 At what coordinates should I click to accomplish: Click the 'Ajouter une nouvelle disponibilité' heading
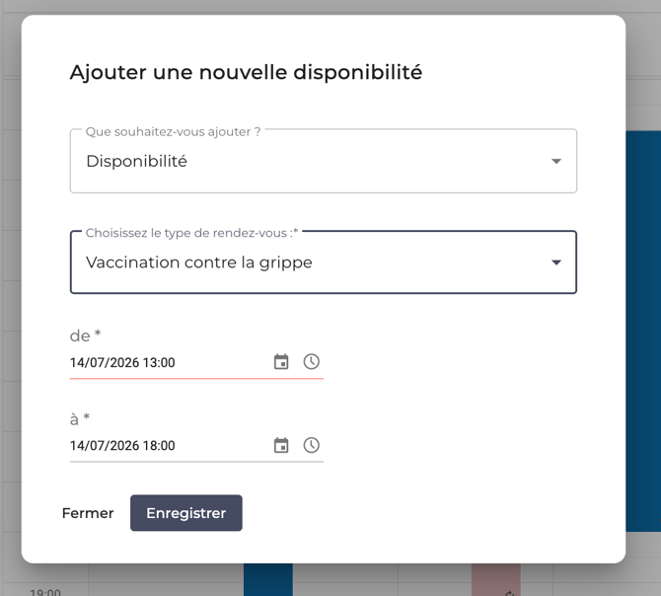(246, 72)
